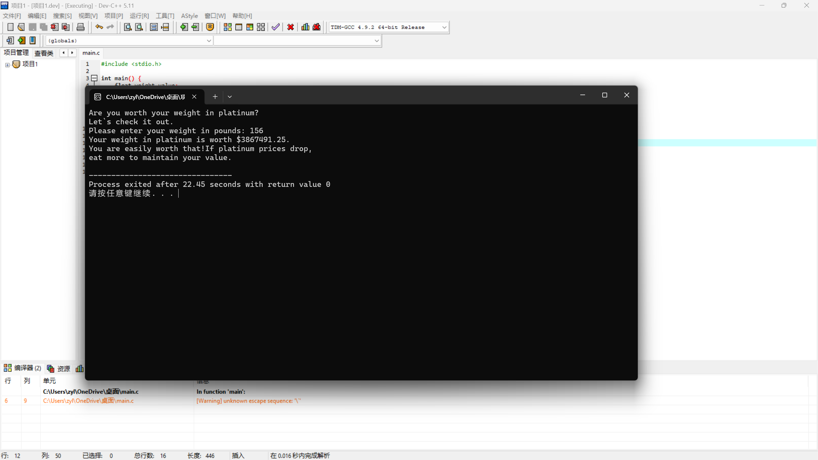The image size is (818, 460).
Task: Click the terminal new tab plus button
Action: [215, 96]
